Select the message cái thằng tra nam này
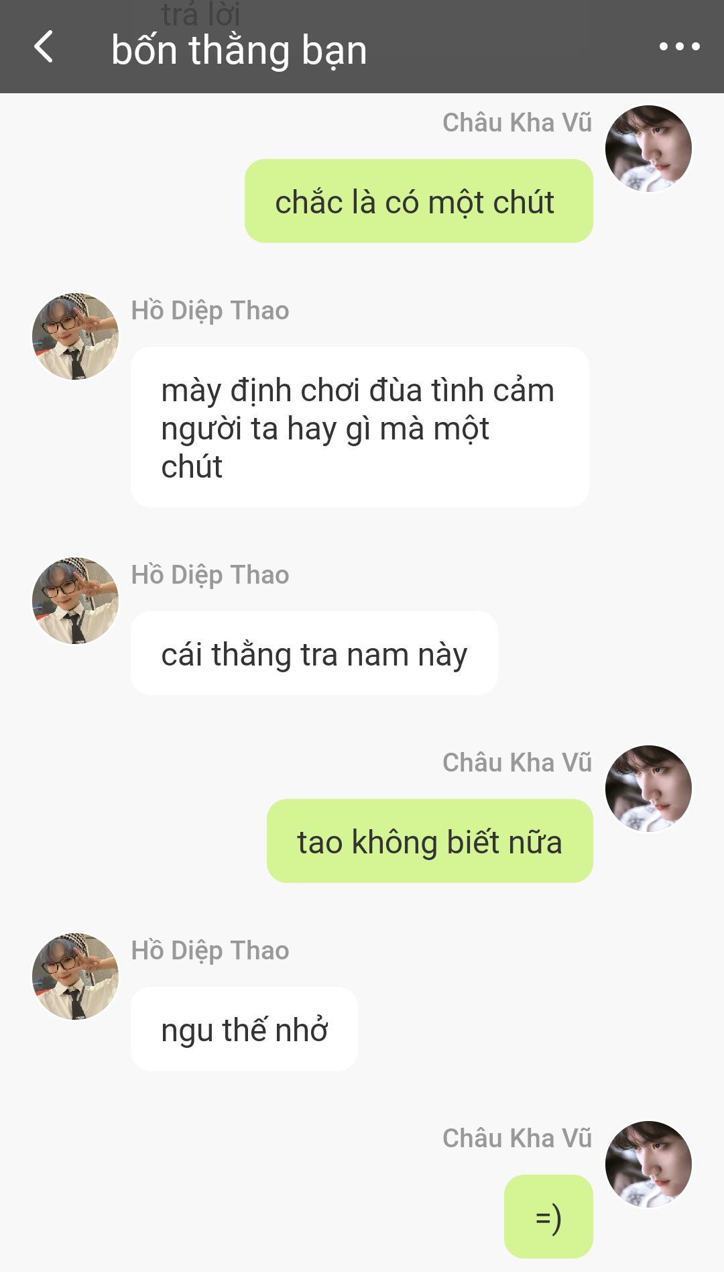Image resolution: width=724 pixels, height=1272 pixels. pos(314,653)
